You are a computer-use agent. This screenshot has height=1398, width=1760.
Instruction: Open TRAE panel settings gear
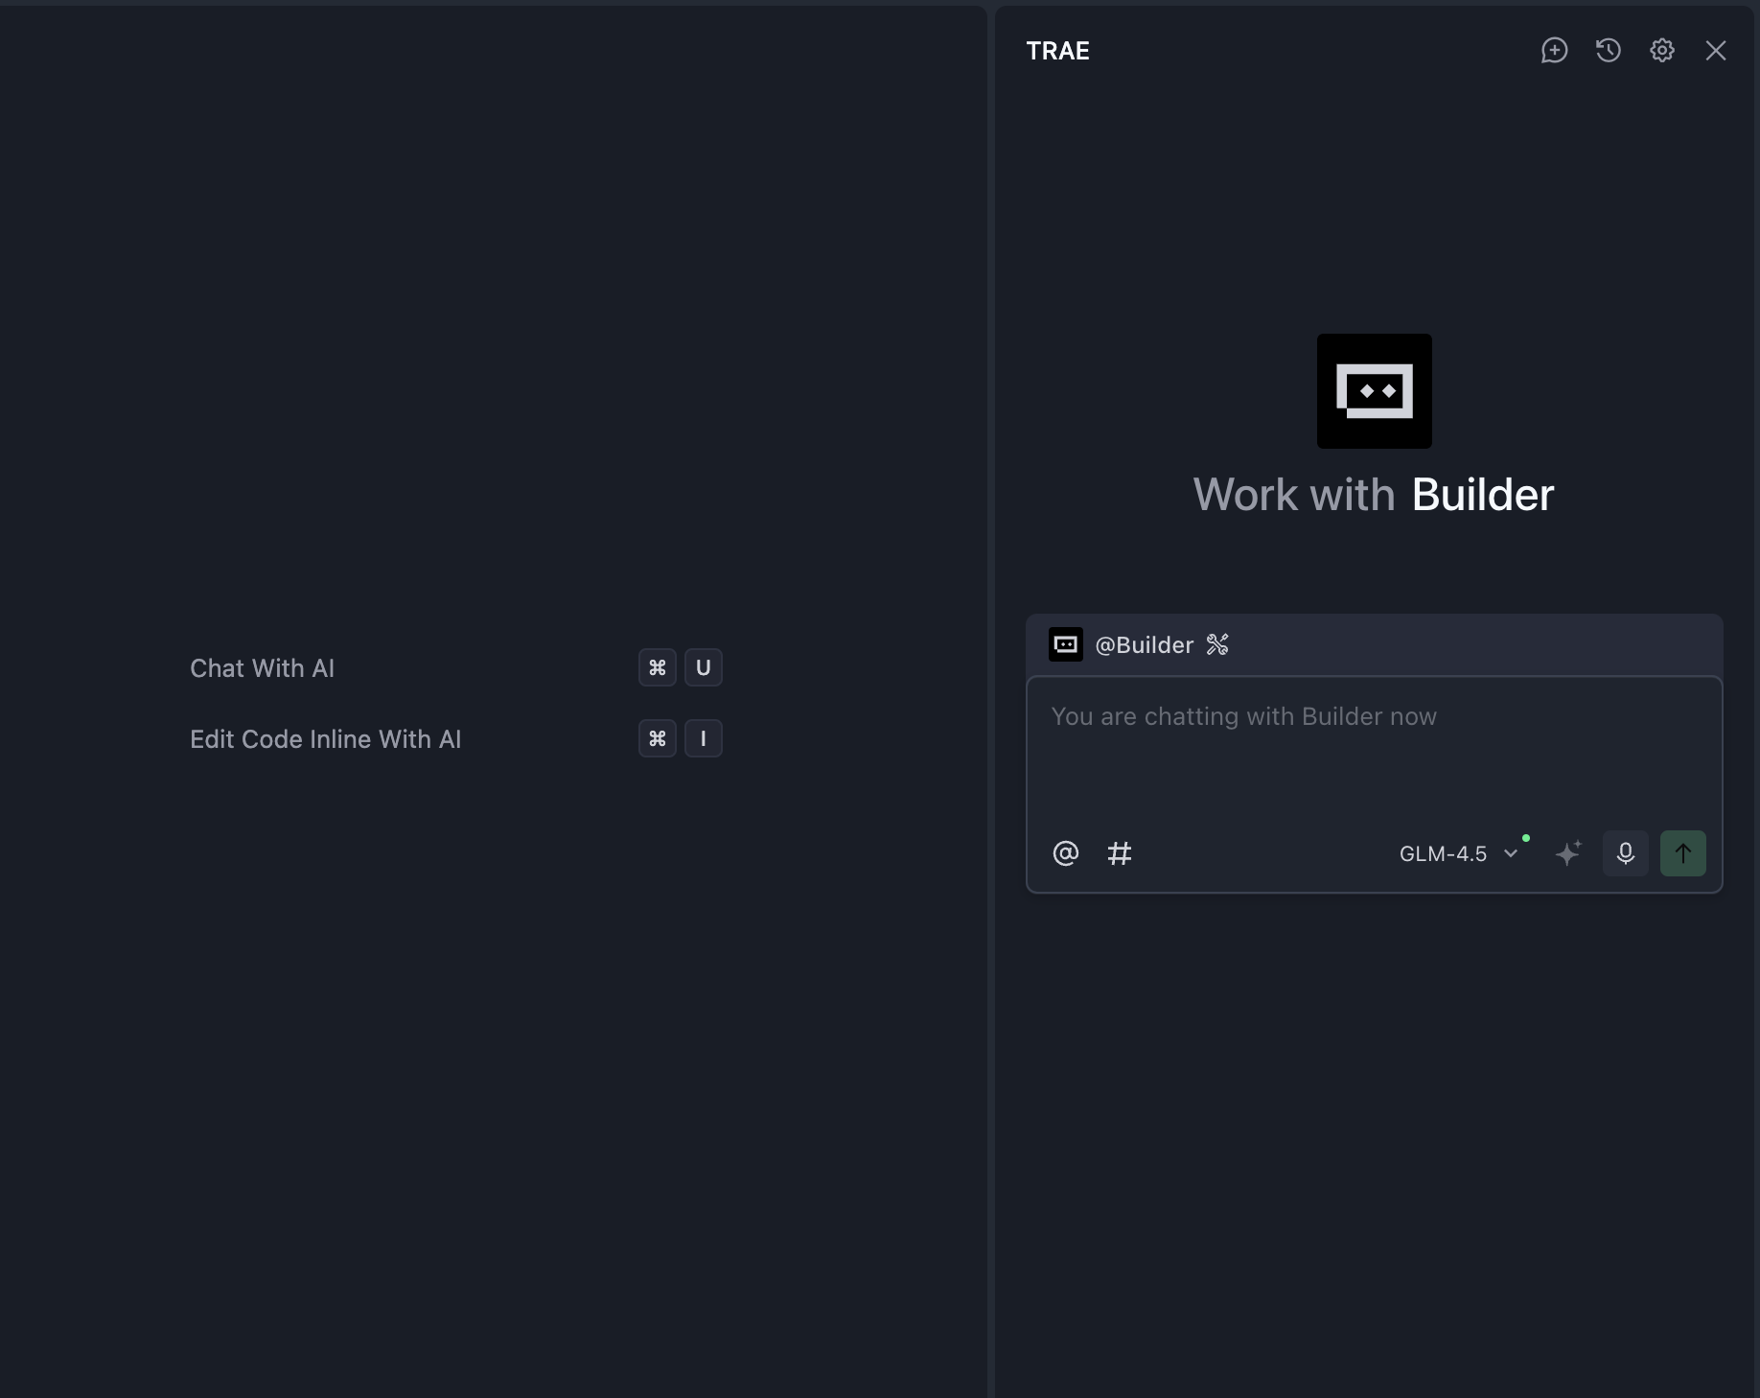point(1661,51)
